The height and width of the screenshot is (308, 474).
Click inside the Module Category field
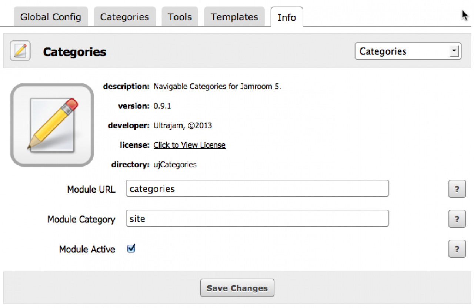[257, 218]
